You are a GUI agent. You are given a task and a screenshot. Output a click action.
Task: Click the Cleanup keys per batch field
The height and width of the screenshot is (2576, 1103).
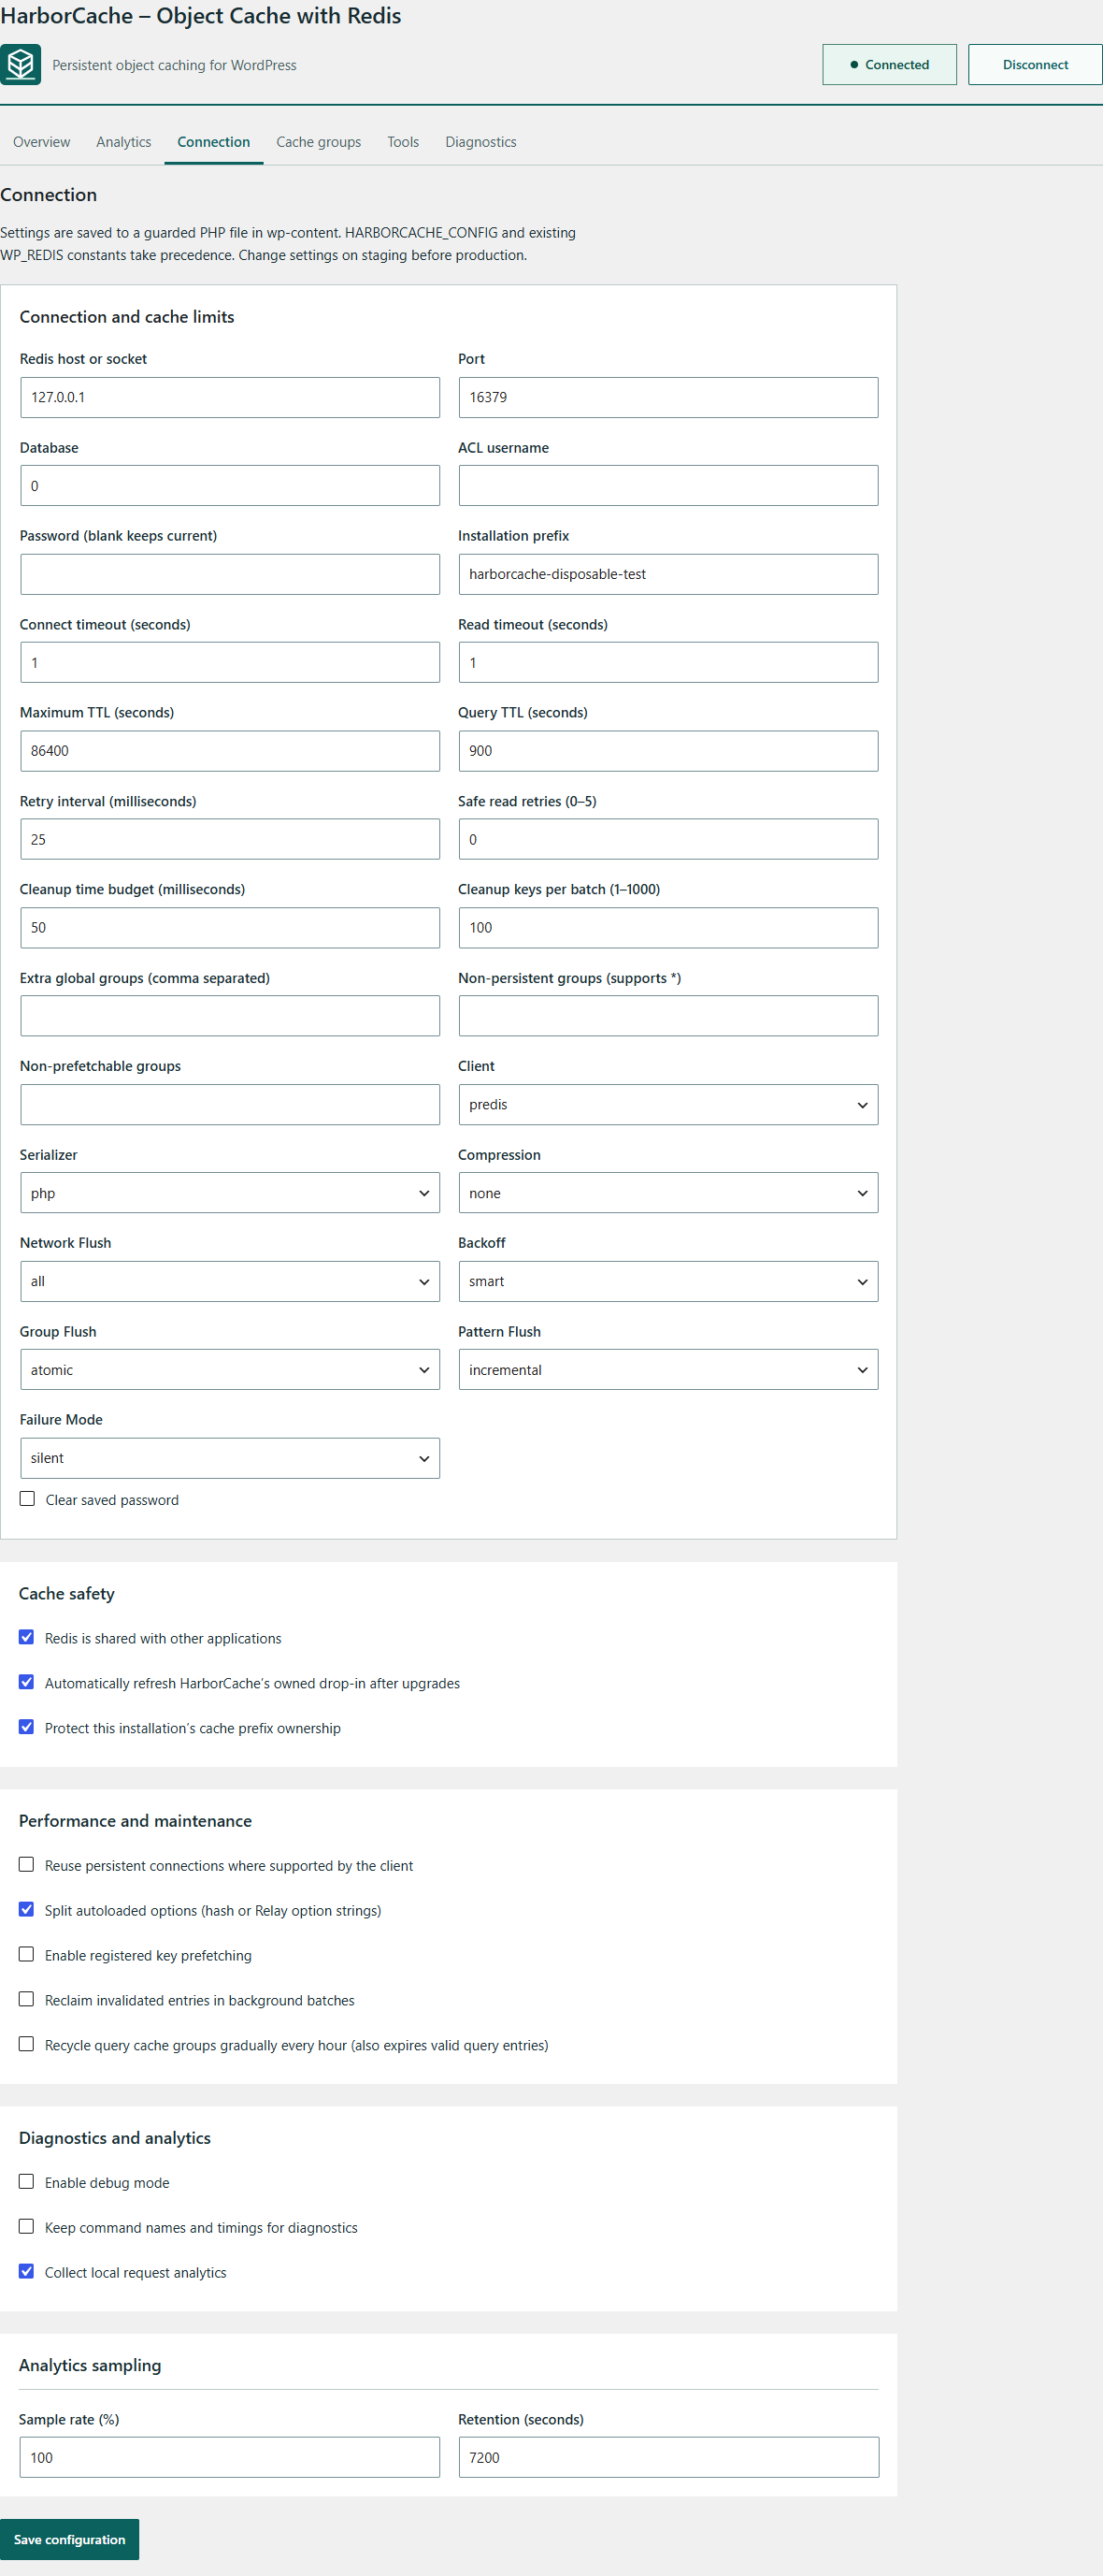click(668, 927)
